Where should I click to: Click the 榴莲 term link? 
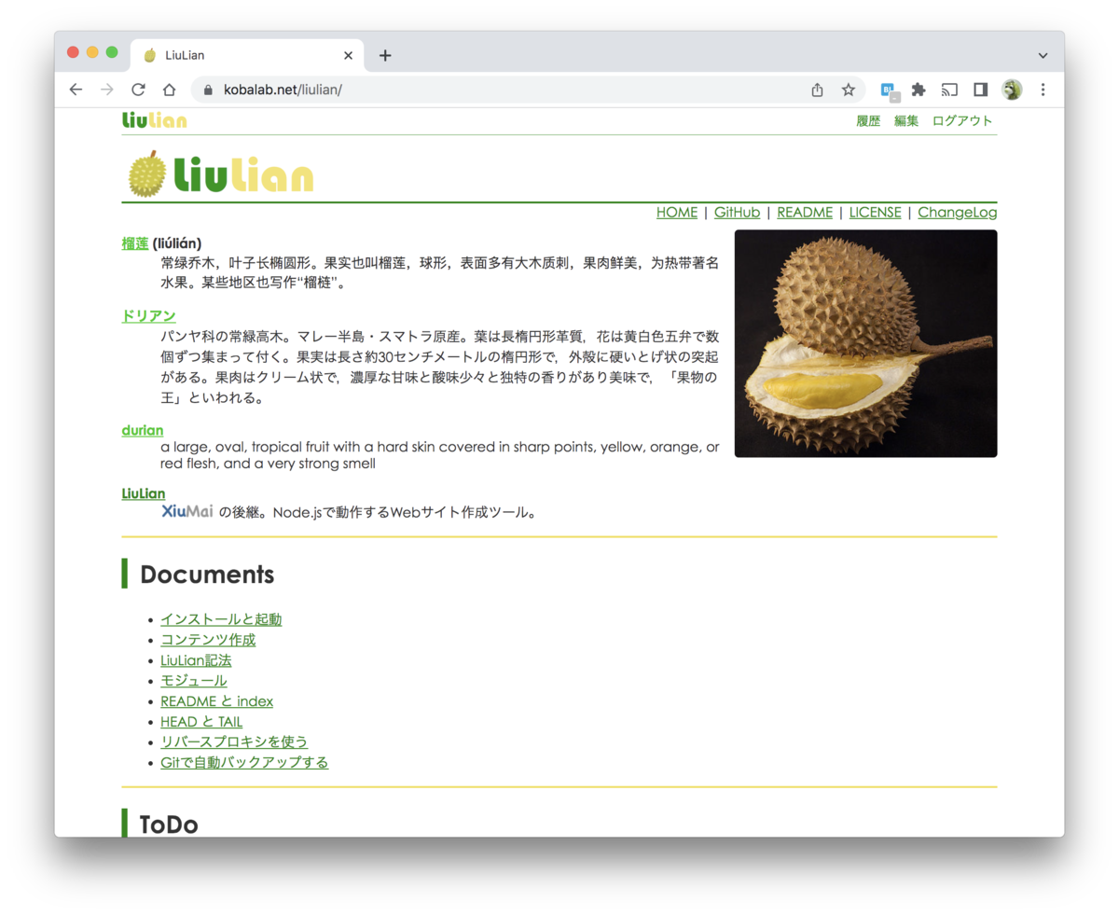(135, 243)
